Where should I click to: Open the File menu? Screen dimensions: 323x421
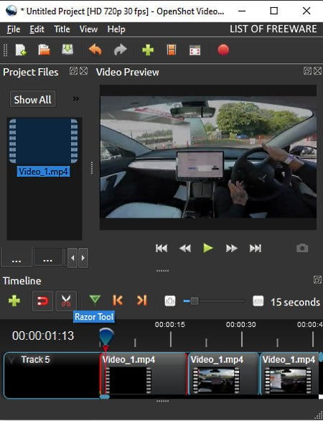coord(14,29)
